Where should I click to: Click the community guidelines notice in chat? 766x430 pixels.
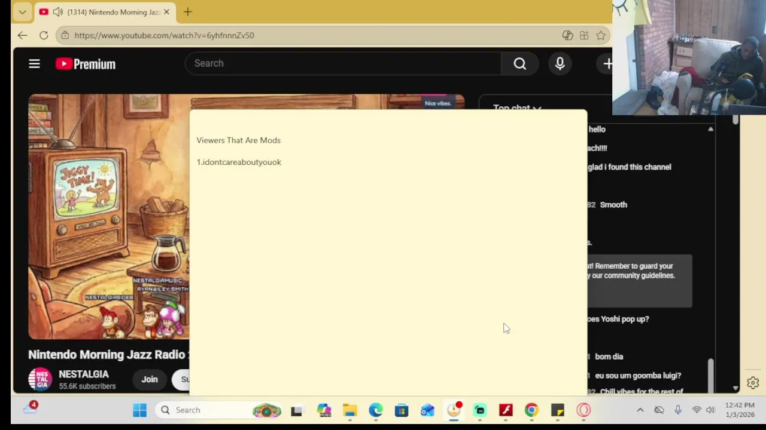point(640,281)
